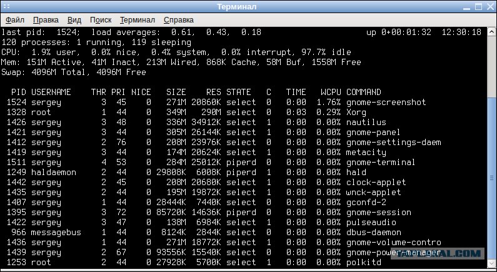The width and height of the screenshot is (497, 272).
Task: Click the gconfd-2 command text
Action: 366,203
